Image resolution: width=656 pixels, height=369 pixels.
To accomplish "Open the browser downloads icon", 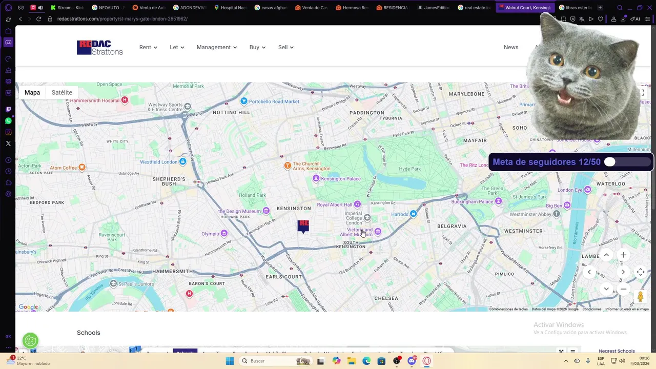I will coord(623,19).
